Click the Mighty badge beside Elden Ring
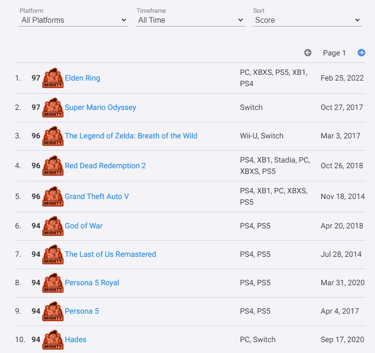Viewport: 375px width, 353px height. 53,78
